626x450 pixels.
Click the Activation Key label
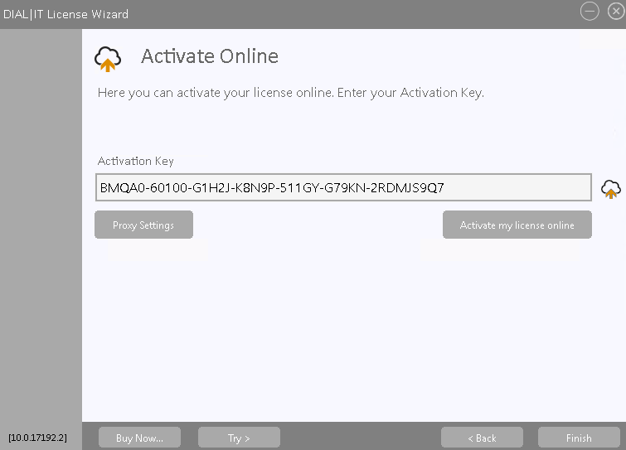pos(136,161)
